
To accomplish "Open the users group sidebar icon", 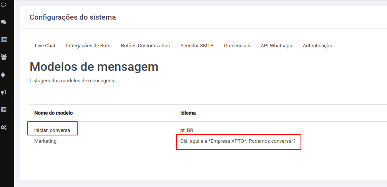I will tap(4, 57).
